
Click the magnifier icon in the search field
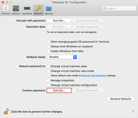tap(105, 8)
